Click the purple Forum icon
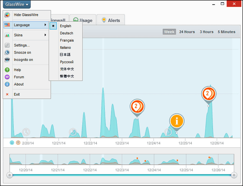The height and width of the screenshot is (186, 243). click(7, 77)
